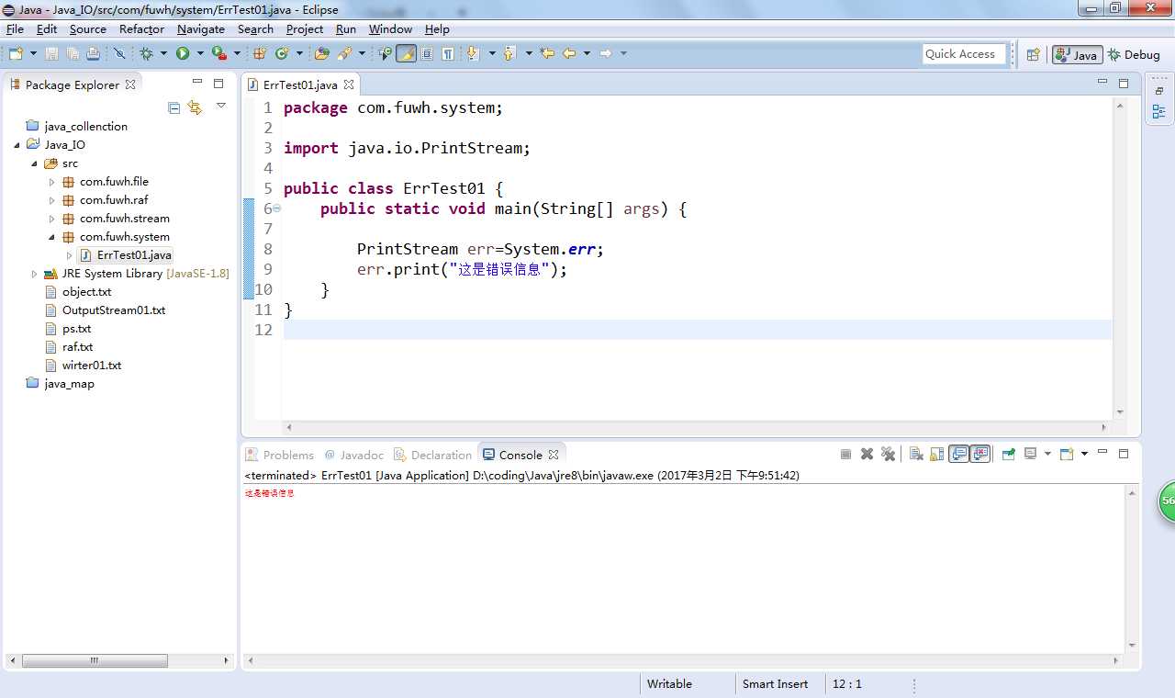This screenshot has height=698, width=1175.
Task: Open the Next Annotation dropdown arrow
Action: coord(492,53)
